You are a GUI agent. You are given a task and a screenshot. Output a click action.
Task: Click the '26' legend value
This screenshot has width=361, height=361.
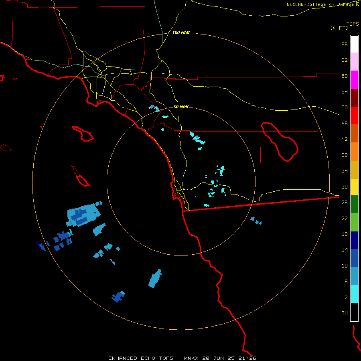tap(345, 203)
